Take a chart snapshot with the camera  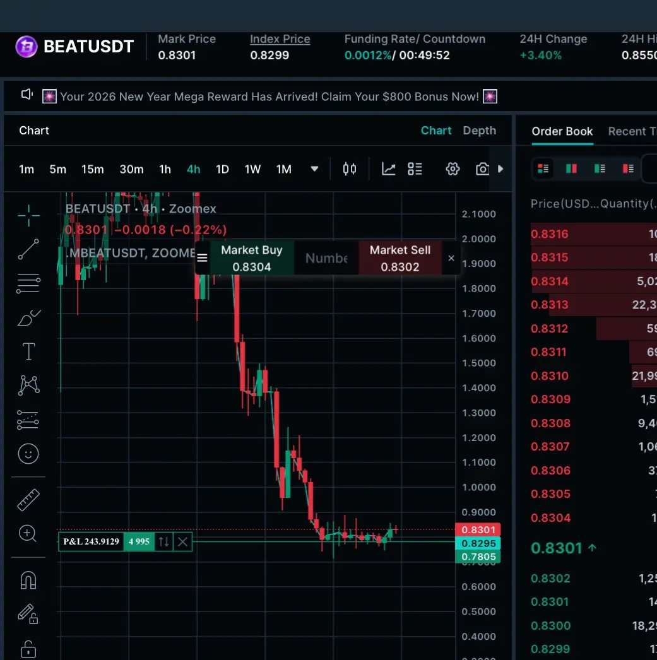pyautogui.click(x=482, y=169)
